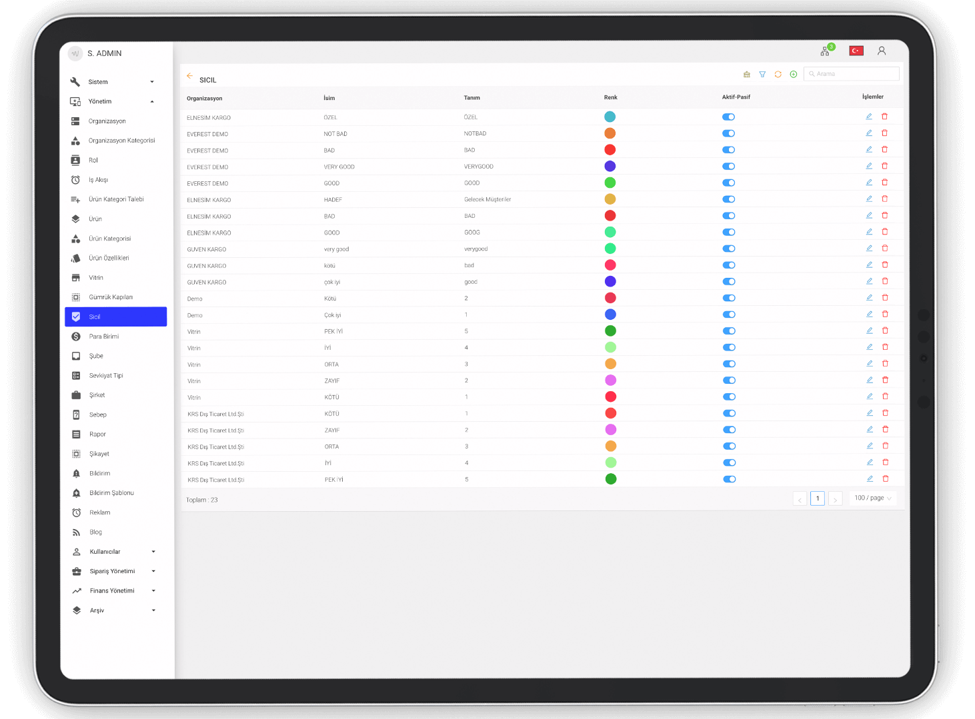Edit the ELNESİM KARGO ÖZEL row
The image size is (975, 719).
point(869,117)
